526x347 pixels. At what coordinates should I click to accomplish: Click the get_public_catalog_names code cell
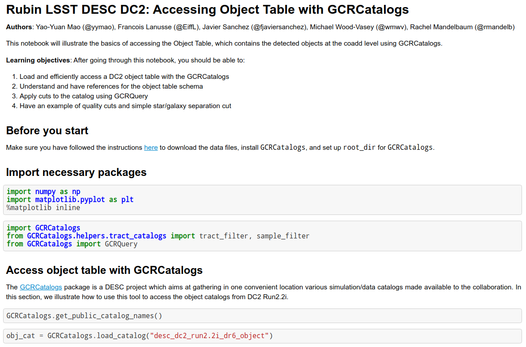262,316
